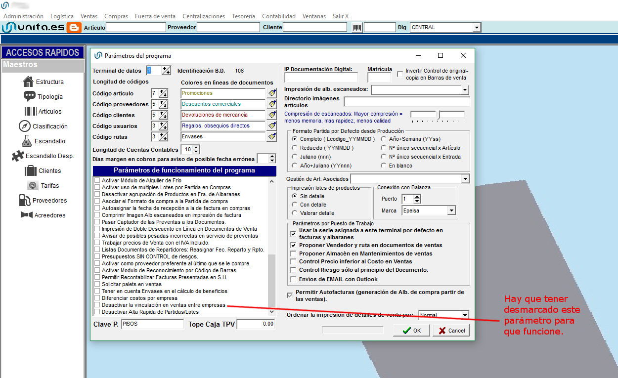Select Con detalle lot printing option
The width and height of the screenshot is (618, 378).
coord(295,205)
